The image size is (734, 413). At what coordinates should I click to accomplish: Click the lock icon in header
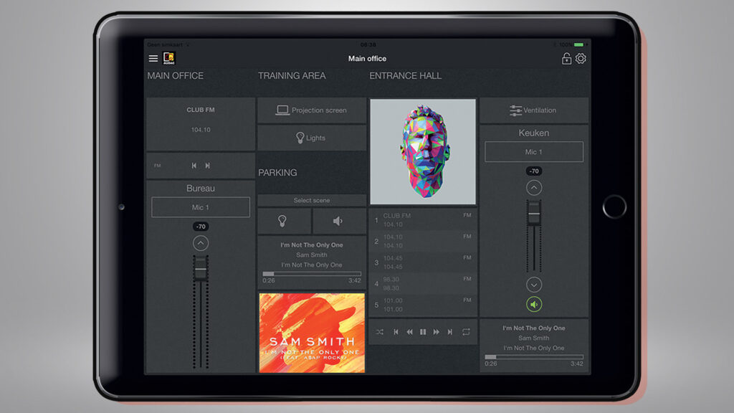(566, 59)
